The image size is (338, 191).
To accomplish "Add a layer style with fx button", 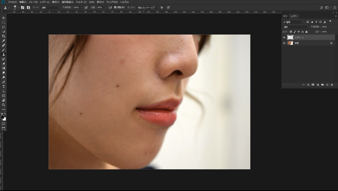I will click(308, 85).
